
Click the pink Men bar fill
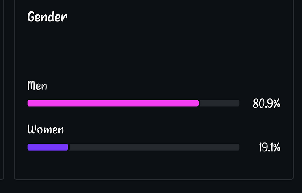(112, 103)
